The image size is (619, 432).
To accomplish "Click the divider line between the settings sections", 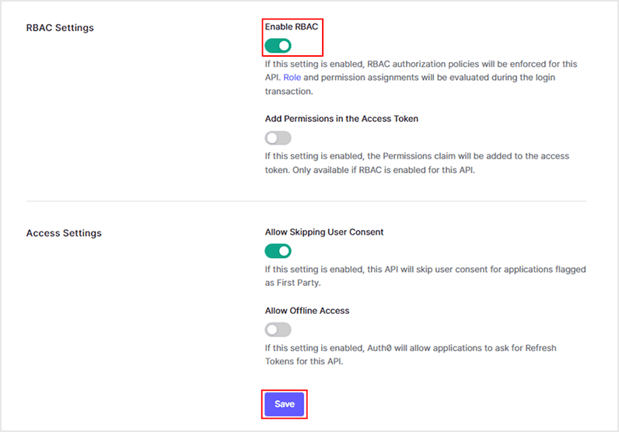I will [x=306, y=202].
